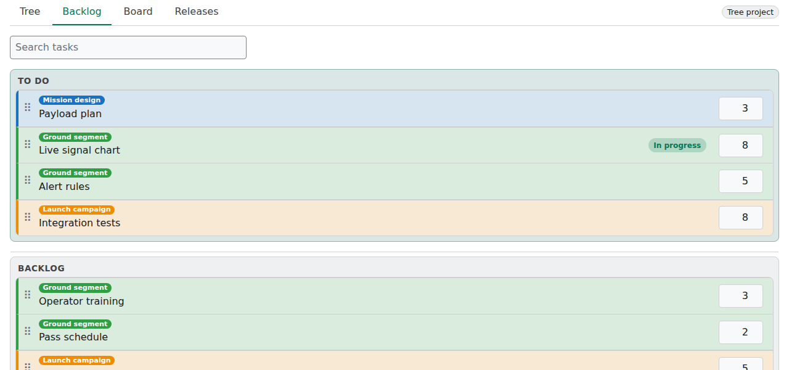Click the Tree project badge

pyautogui.click(x=750, y=12)
